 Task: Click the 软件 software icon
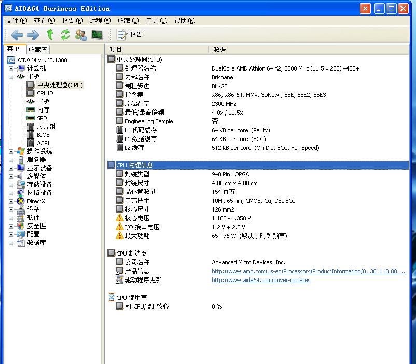click(x=21, y=218)
